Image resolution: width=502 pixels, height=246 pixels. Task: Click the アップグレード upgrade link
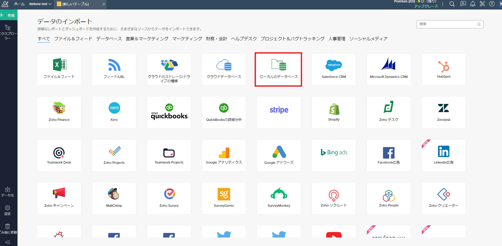click(x=426, y=6)
